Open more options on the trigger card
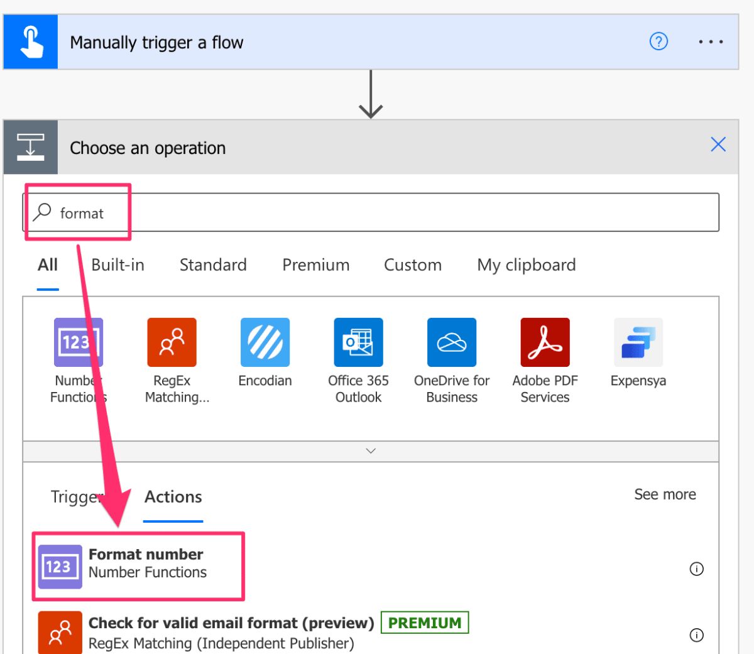The width and height of the screenshot is (754, 654). 711,41
